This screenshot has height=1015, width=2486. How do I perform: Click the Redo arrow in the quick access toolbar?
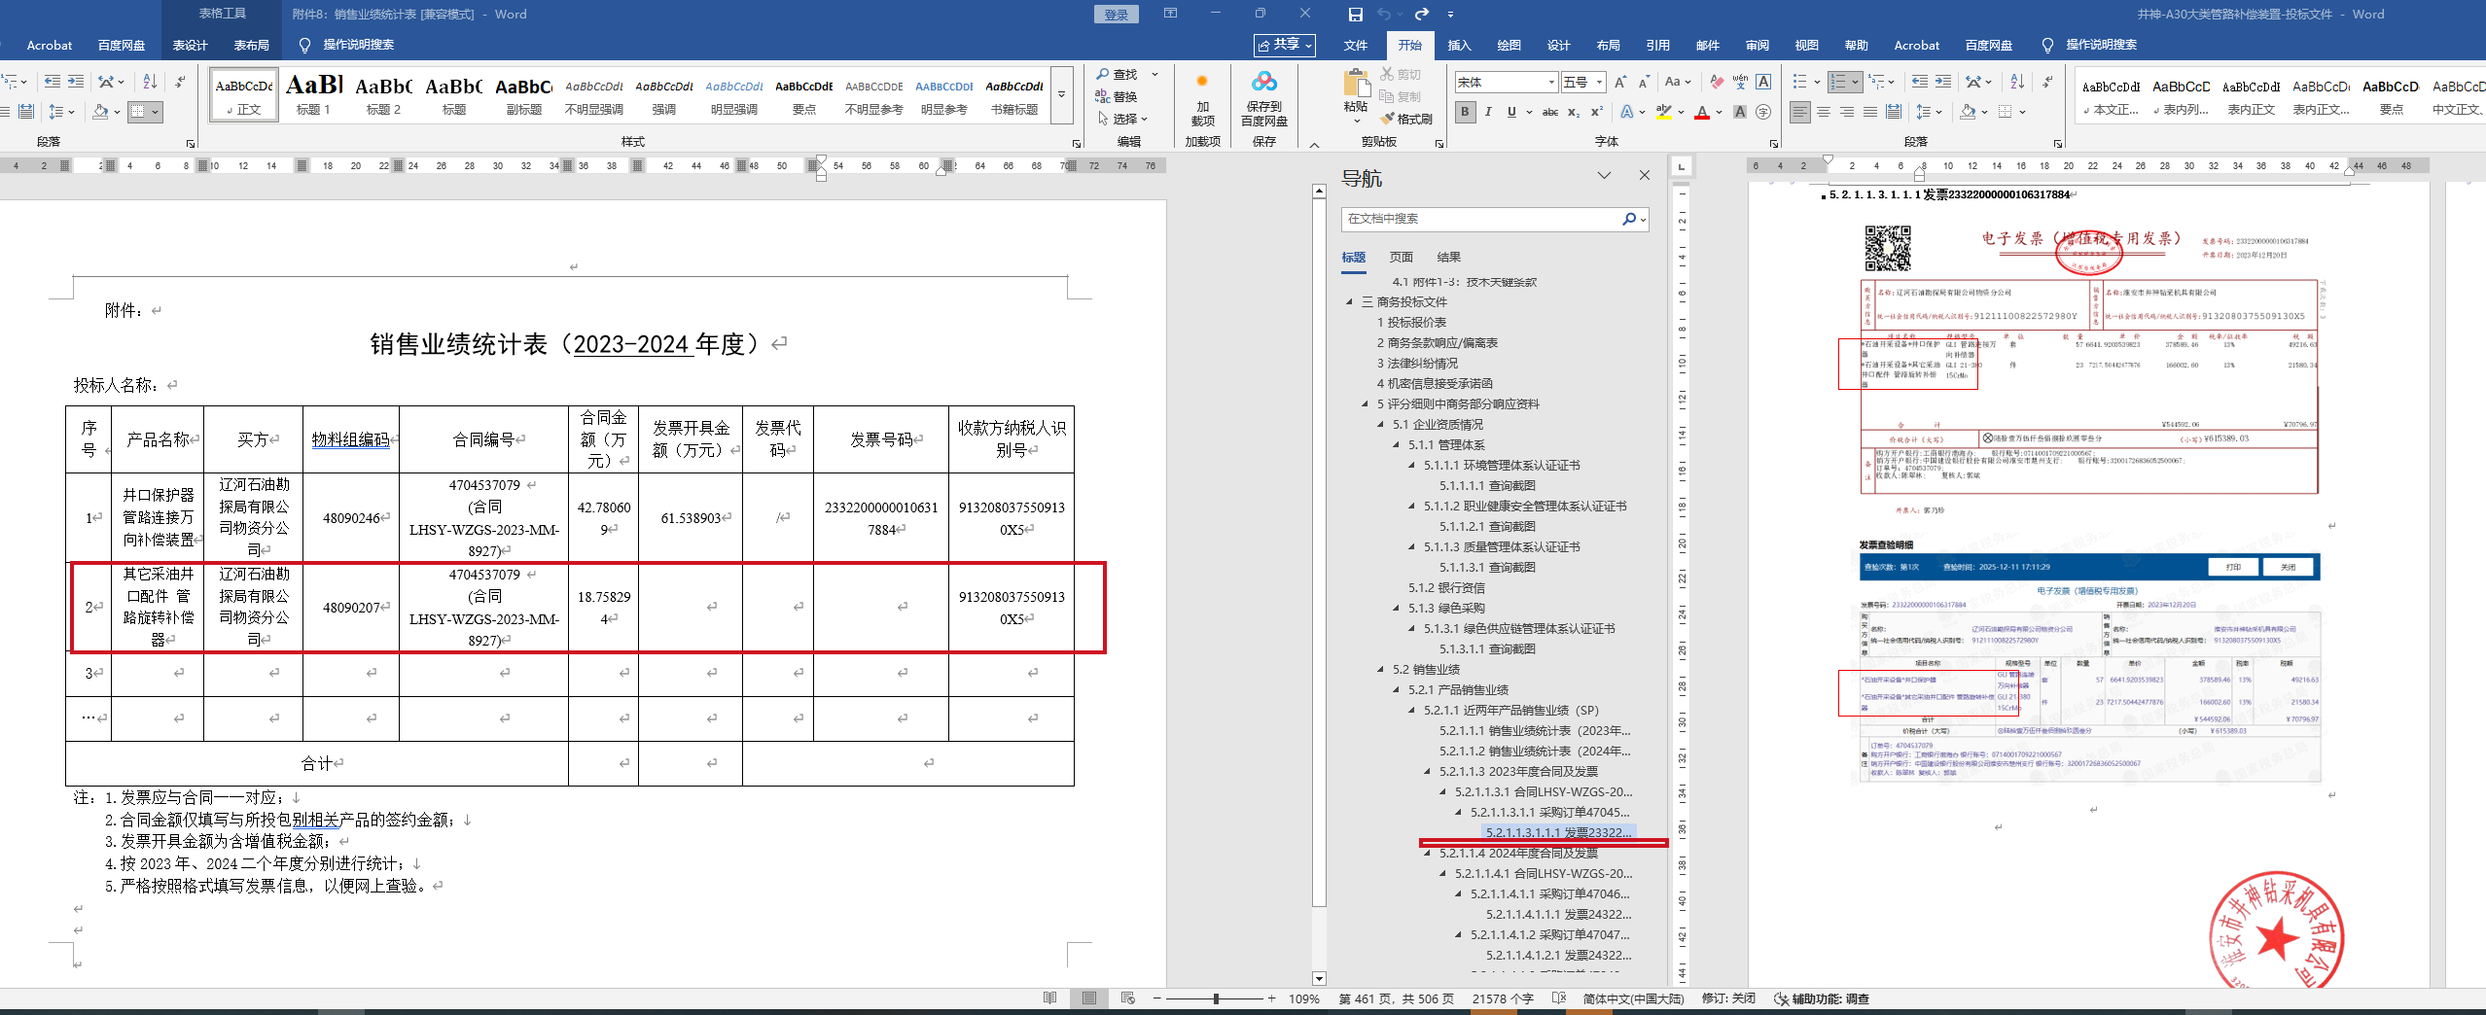1421,15
